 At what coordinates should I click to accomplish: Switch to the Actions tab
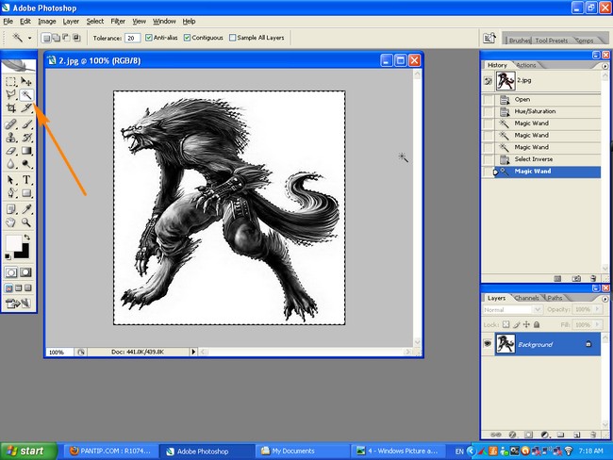tap(526, 65)
